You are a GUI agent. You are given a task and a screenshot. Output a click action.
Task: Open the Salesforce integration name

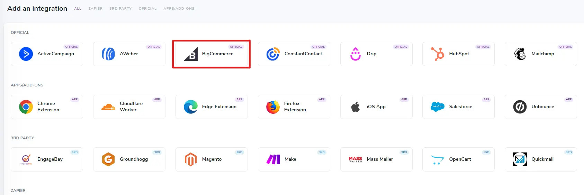click(461, 107)
